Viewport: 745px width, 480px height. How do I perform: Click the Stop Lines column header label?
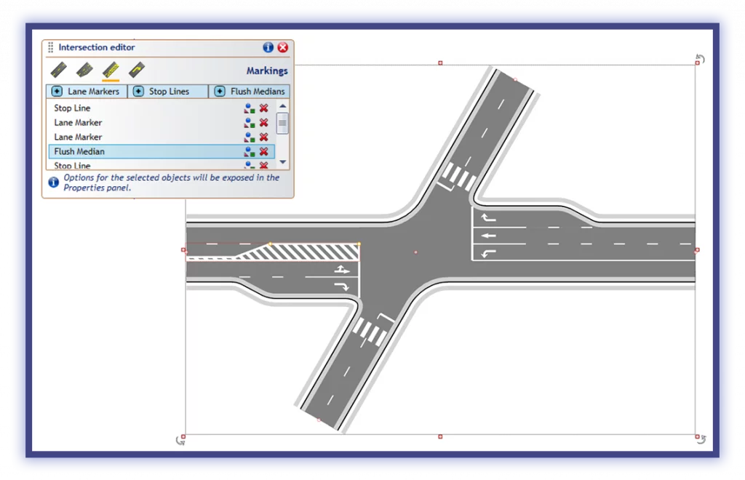(169, 91)
